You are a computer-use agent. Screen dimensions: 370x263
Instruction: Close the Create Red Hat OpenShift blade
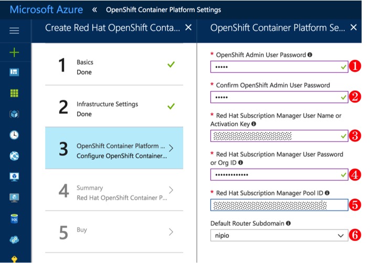(188, 28)
